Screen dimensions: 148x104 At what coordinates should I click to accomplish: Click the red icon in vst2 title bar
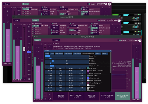point(120,17)
